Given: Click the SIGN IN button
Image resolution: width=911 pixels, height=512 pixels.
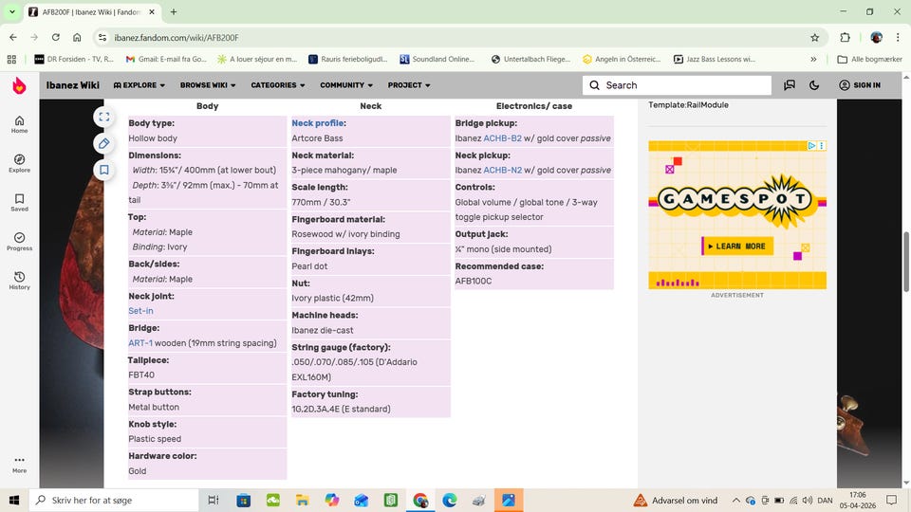Looking at the screenshot, I should (x=860, y=85).
